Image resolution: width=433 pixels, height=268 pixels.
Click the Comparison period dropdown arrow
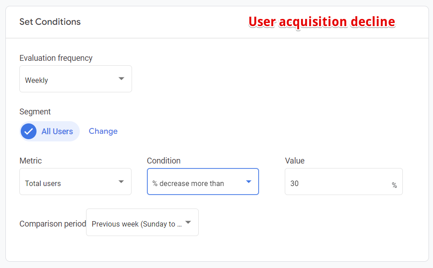pyautogui.click(x=188, y=223)
